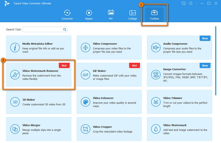Image resolution: width=221 pixels, height=143 pixels.
Task: Open Audio Compressor title text
Action: pos(175,44)
